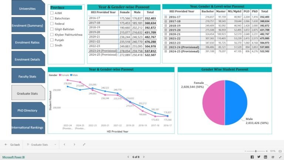Adjust the zoom slider handle
284x160 pixels.
256,151
